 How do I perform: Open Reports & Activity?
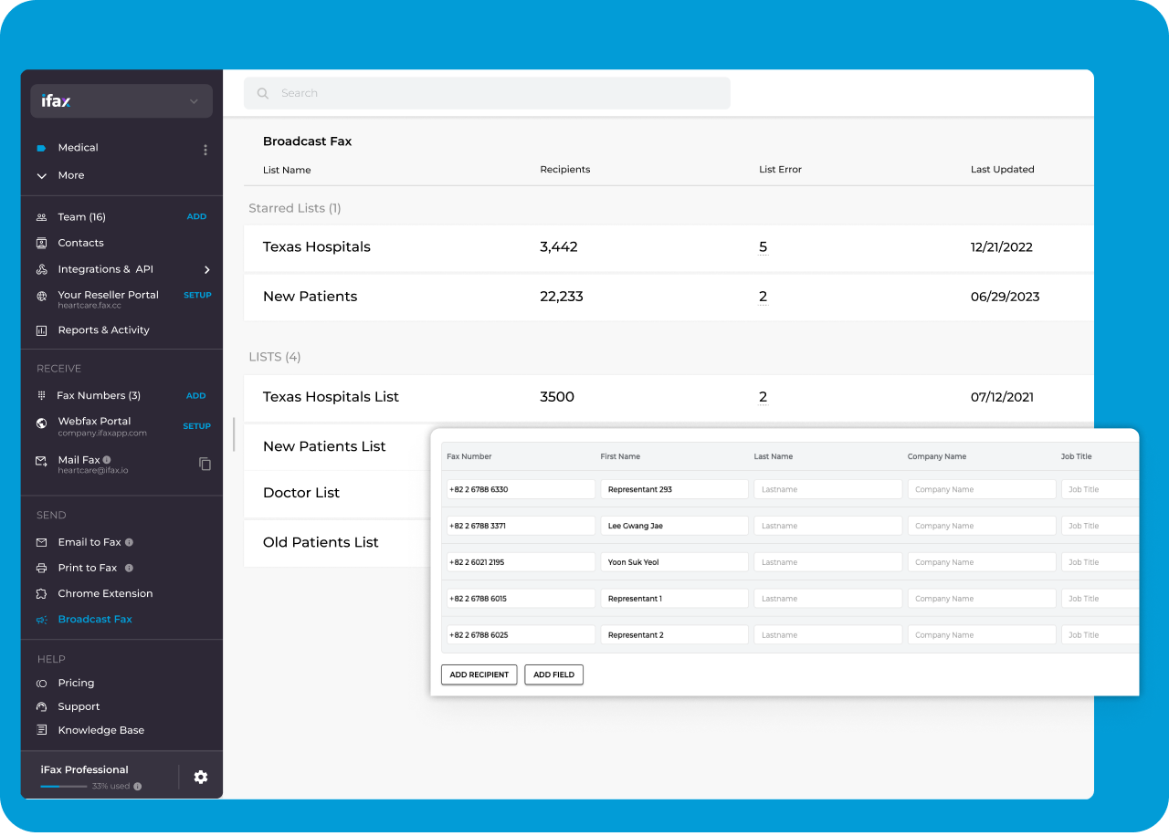coord(41,329)
